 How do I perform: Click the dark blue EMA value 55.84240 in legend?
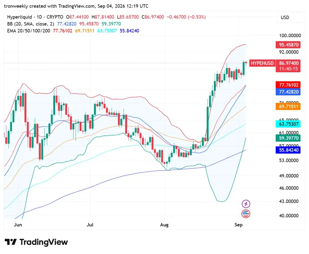130,31
